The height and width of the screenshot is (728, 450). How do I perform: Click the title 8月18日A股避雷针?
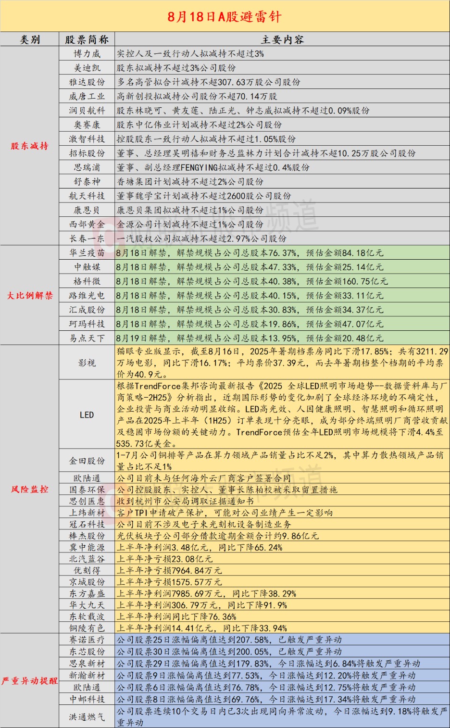tap(225, 17)
